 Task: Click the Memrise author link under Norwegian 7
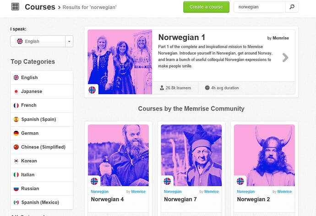(212, 192)
